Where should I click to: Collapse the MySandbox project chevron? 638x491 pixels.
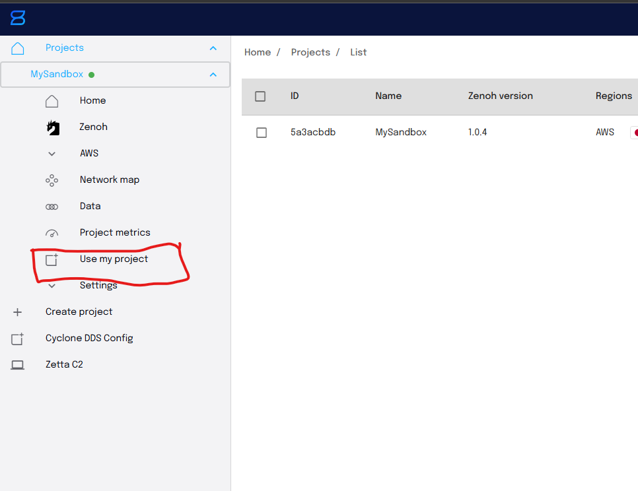[x=213, y=75]
